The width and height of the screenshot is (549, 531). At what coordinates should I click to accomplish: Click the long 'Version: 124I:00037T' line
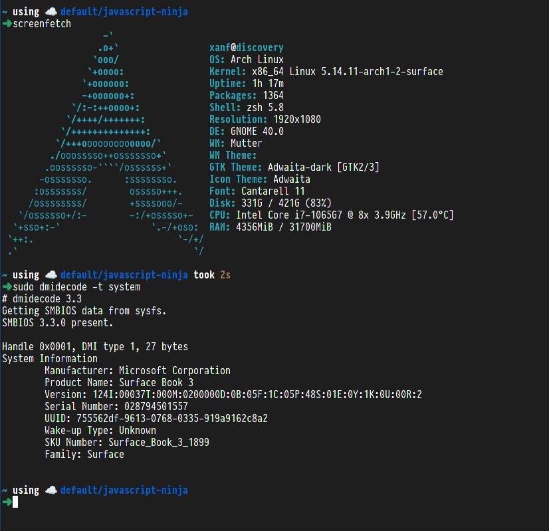point(233,394)
